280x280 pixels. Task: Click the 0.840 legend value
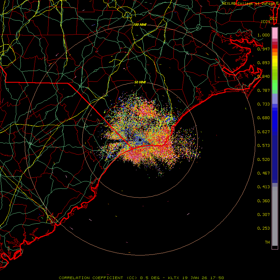pos(264,77)
